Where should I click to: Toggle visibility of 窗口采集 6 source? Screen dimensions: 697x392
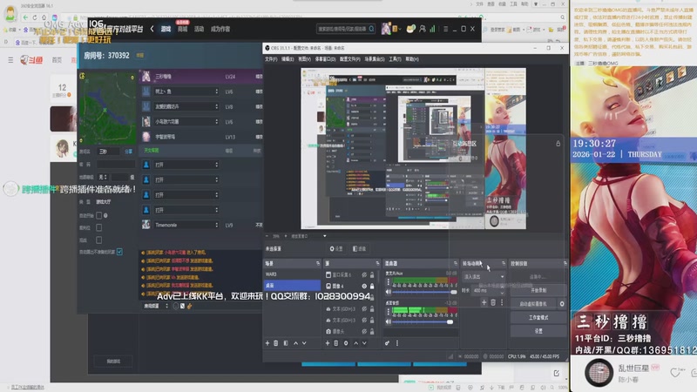coord(364,275)
